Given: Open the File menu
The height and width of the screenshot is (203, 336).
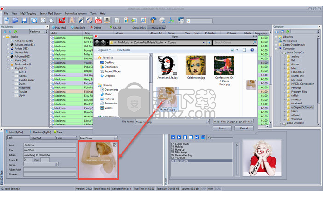Looking at the screenshot, I should pos(6,13).
